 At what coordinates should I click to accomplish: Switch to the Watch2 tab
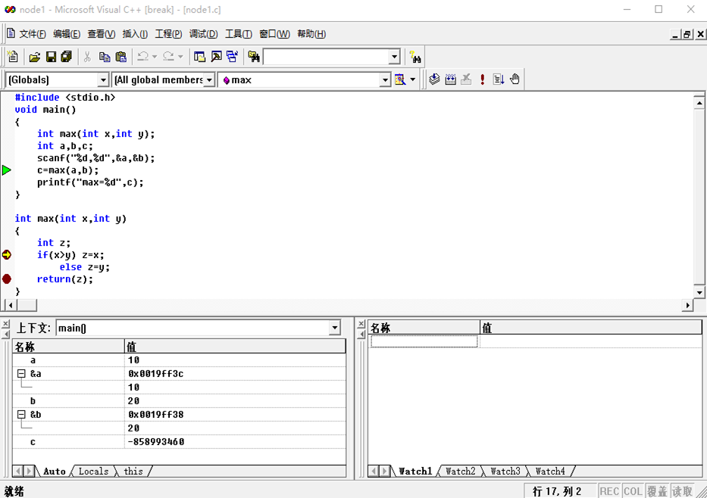coord(461,472)
